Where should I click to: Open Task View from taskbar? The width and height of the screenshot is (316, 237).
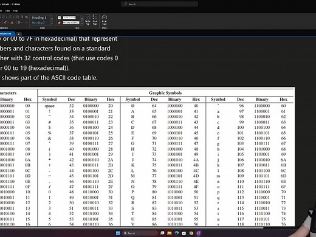pos(162,233)
